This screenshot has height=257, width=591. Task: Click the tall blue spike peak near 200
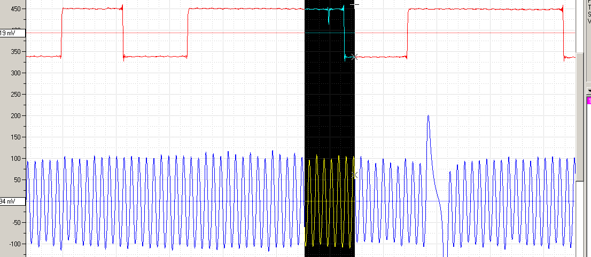428,116
